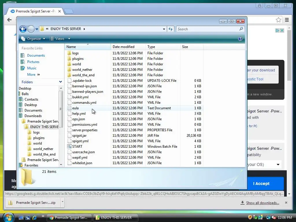Image resolution: width=296 pixels, height=222 pixels.
Task: Open the Chrome hamburger menu
Action: click(x=287, y=20)
